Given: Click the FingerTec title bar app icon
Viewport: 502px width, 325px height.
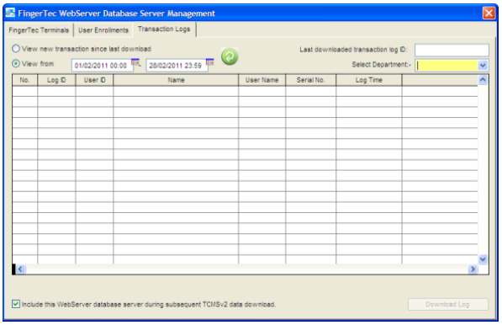Looking at the screenshot, I should click(10, 13).
